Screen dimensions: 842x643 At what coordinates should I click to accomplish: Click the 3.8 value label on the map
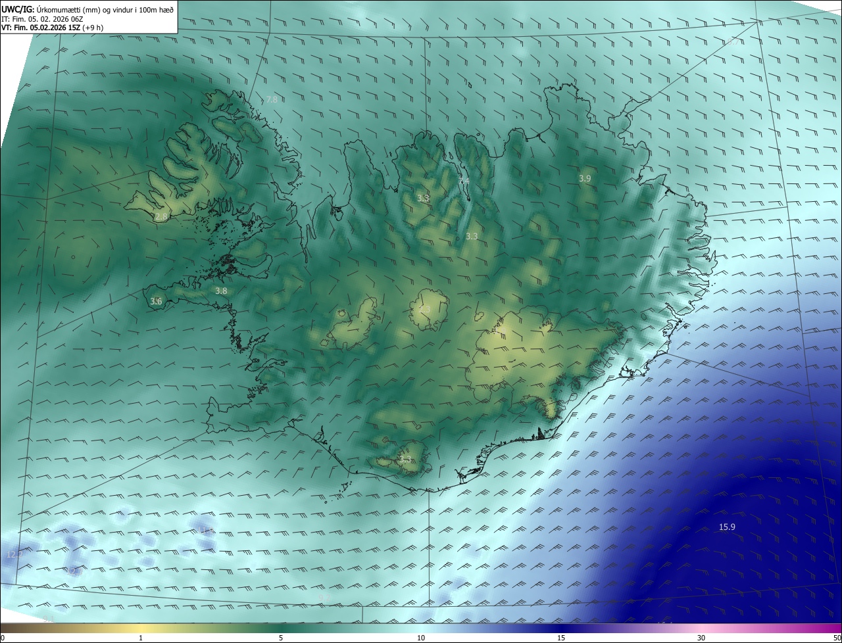(221, 291)
